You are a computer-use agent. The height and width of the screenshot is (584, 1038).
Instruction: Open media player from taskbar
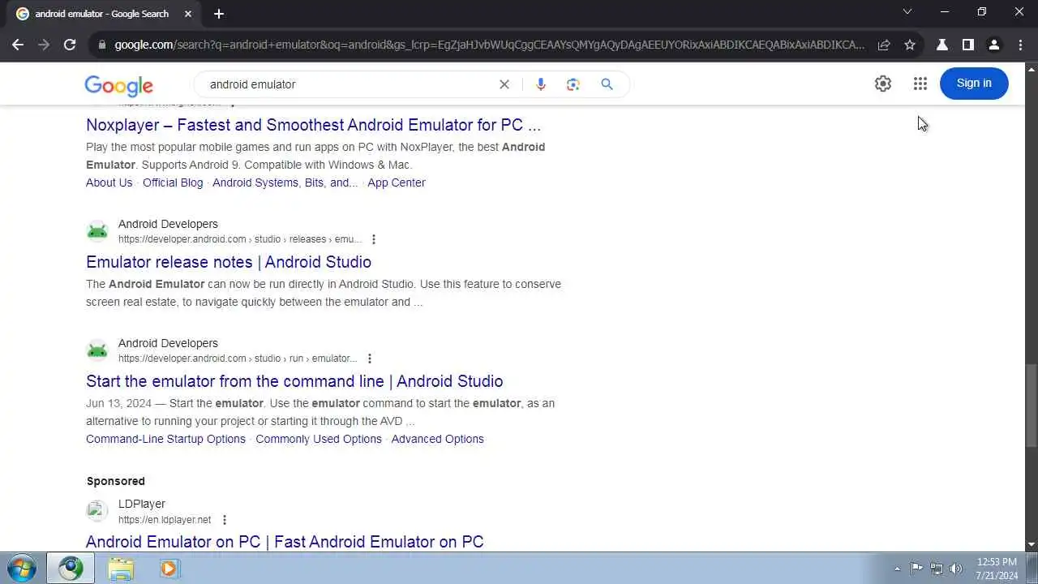tap(169, 569)
